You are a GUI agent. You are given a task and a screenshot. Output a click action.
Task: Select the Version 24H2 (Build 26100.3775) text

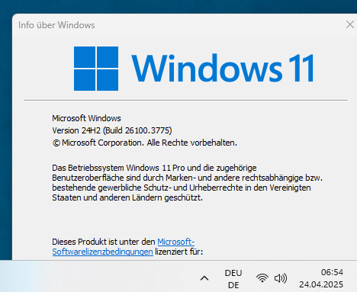tap(112, 130)
